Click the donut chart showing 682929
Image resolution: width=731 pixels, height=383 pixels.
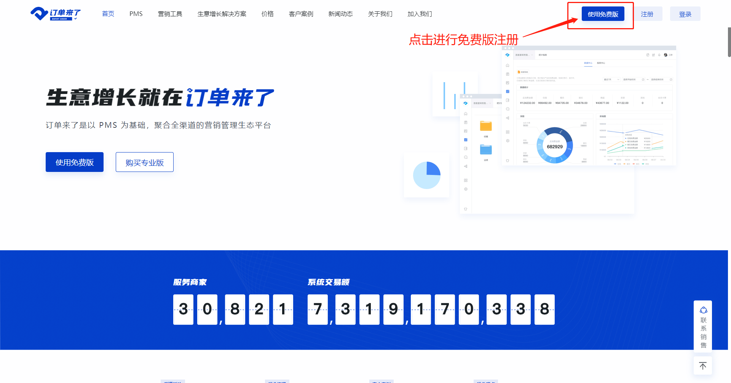pos(555,146)
